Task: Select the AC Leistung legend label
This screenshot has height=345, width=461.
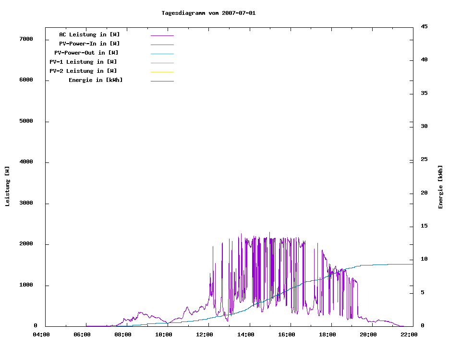Action: 89,34
